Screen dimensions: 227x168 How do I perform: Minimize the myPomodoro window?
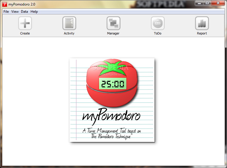point(199,3)
